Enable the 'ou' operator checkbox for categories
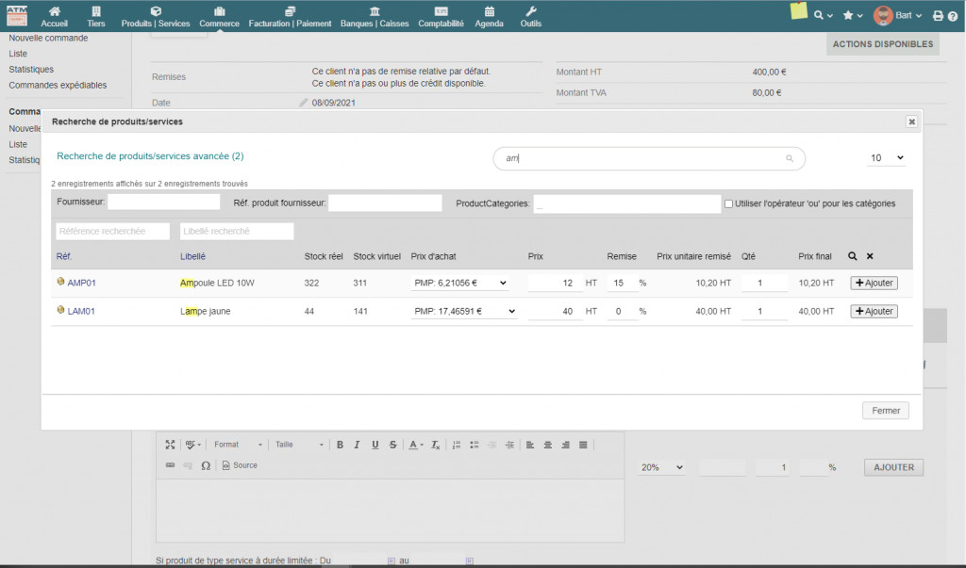This screenshot has width=966, height=568. pyautogui.click(x=728, y=203)
